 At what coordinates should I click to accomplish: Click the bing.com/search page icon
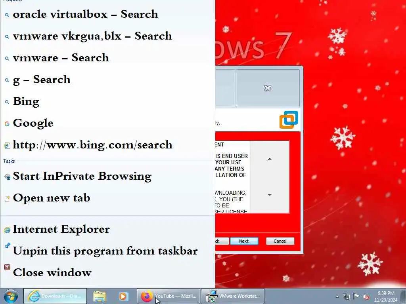tap(7, 146)
